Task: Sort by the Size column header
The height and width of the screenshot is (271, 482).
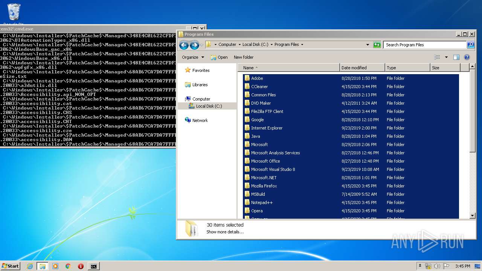Action: coord(445,68)
